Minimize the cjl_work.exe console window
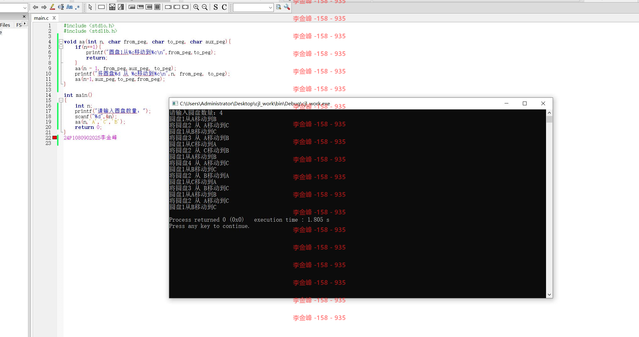639x337 pixels. [506, 103]
